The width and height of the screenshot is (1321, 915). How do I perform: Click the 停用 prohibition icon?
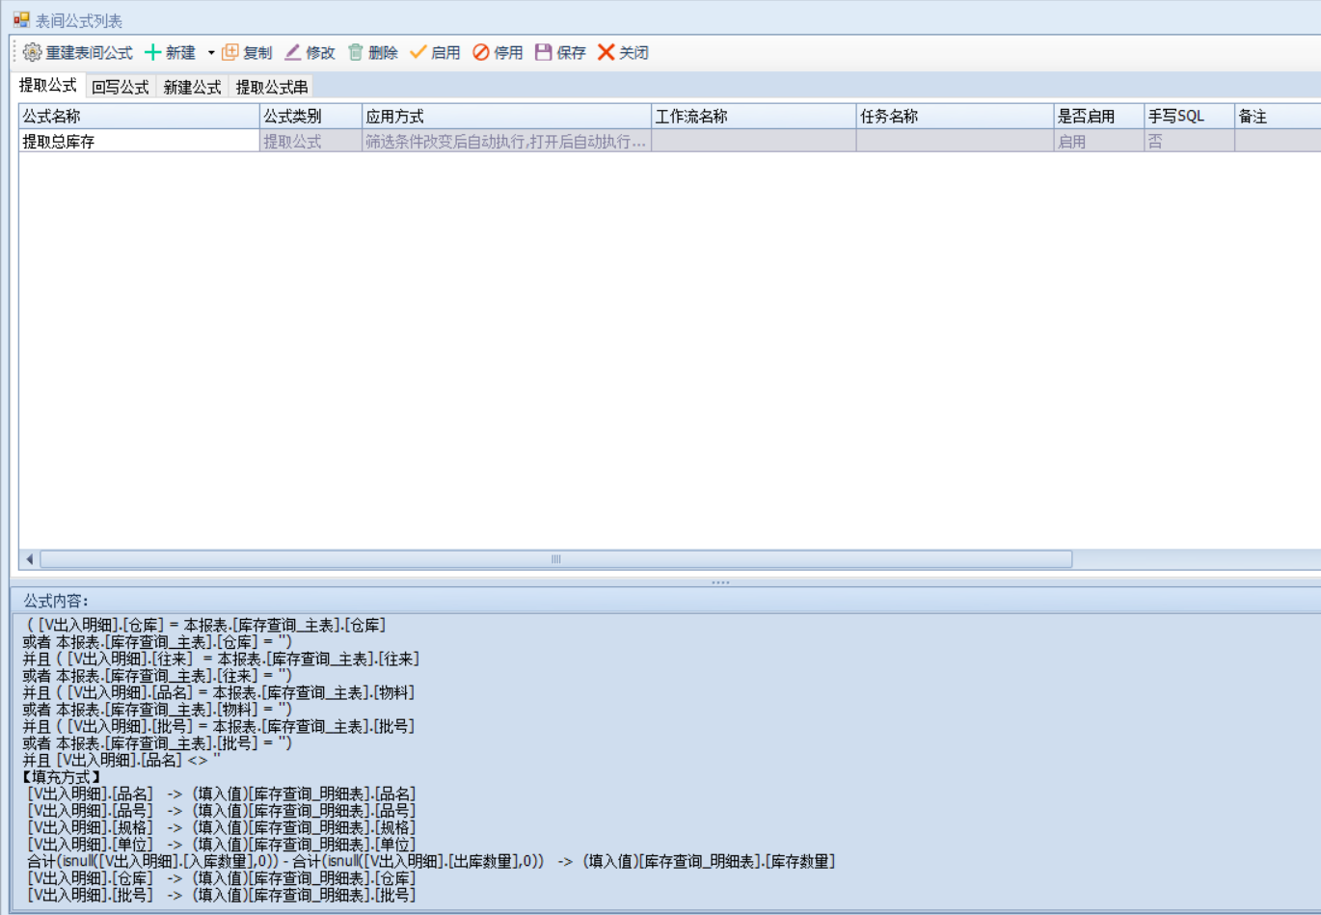481,52
